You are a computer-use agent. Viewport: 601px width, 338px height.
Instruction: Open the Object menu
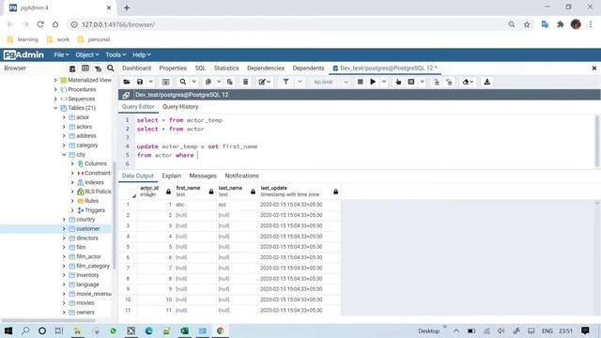tap(87, 54)
